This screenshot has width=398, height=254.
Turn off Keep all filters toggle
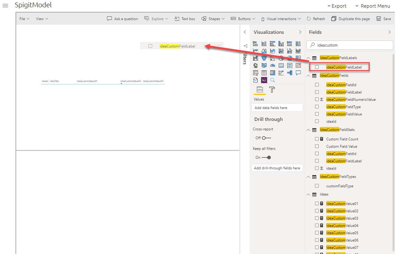(x=266, y=157)
